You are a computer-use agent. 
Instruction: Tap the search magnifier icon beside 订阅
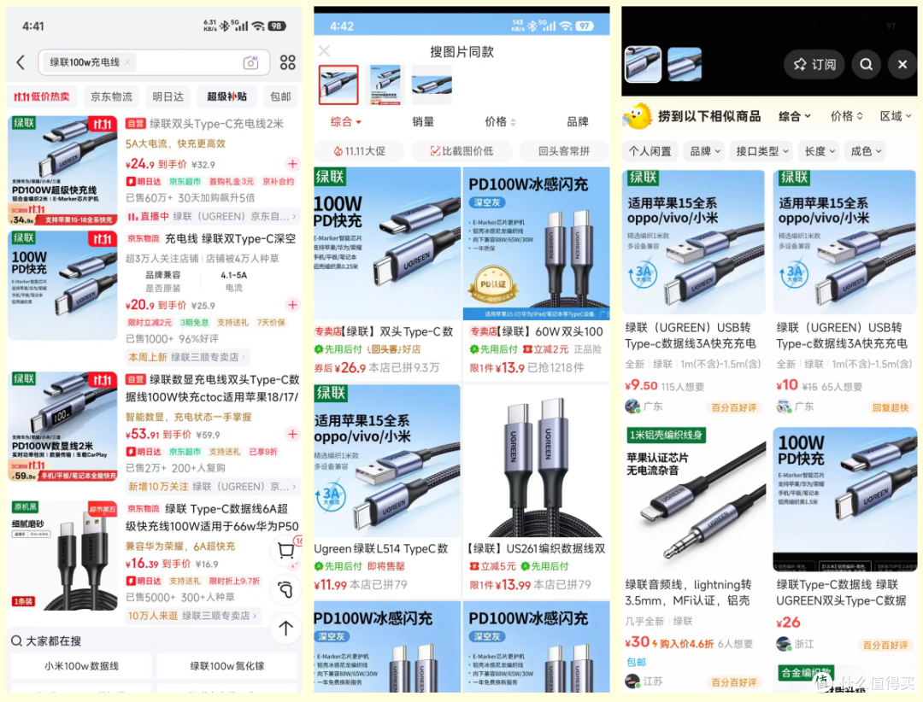866,64
